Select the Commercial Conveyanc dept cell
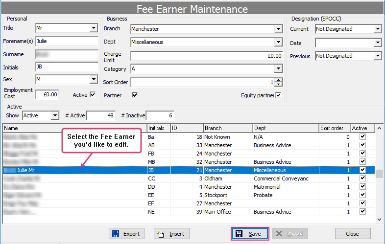The width and height of the screenshot is (385, 244). 286,178
